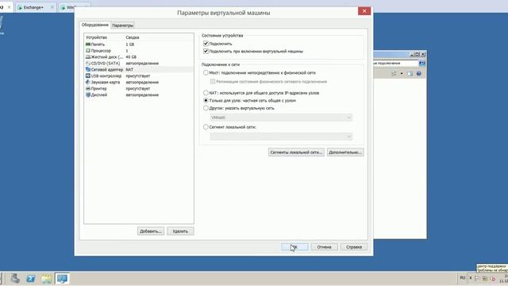Select the Принтер device icon

(88, 88)
